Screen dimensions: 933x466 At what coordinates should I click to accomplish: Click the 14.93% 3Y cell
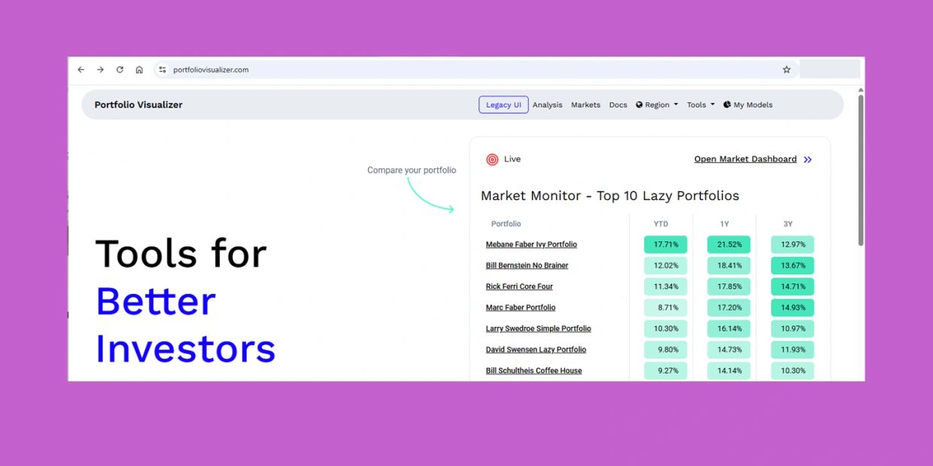[792, 307]
